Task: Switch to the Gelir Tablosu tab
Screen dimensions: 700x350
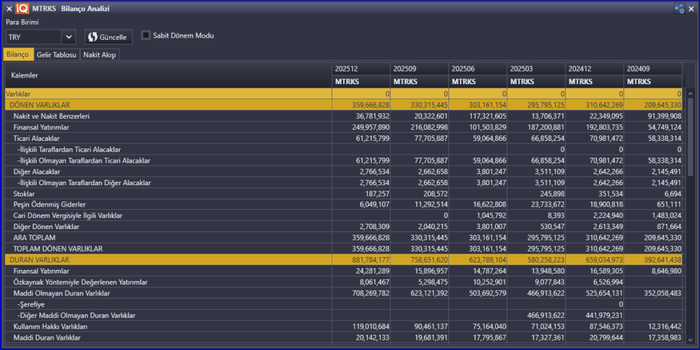Action: [x=56, y=55]
